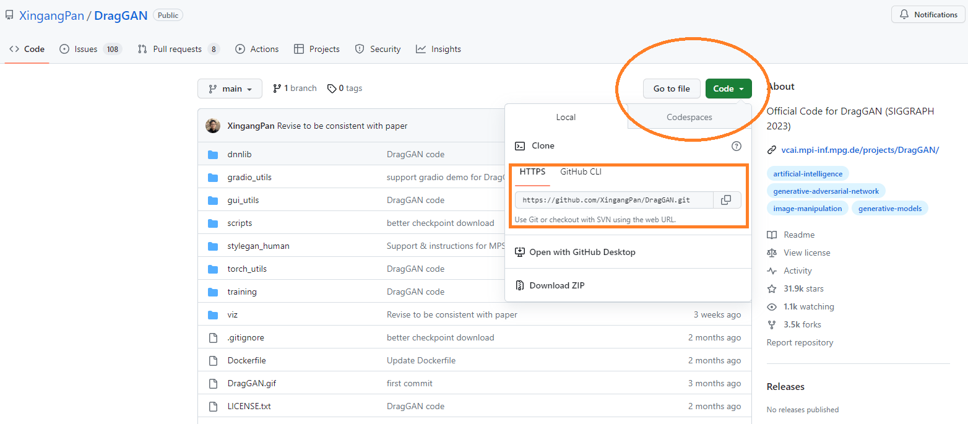Click the eye icon beside 1.1k watching

click(x=772, y=306)
